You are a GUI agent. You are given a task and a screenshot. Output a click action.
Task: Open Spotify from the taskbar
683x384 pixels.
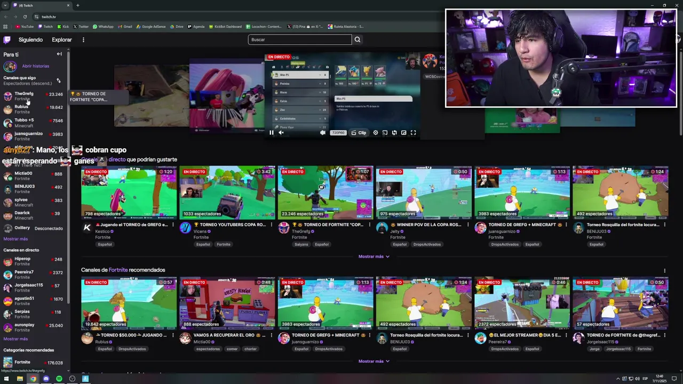59,379
